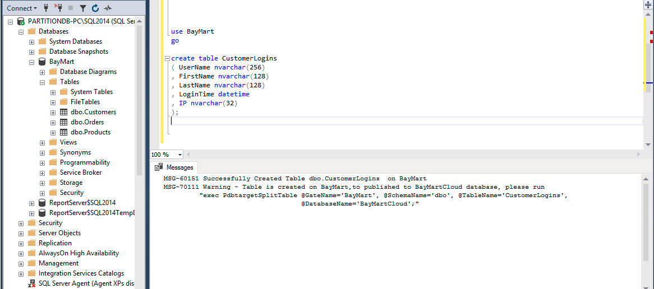
Task: Expand the ReportServer$SQL2014 database node
Action: pos(31,203)
